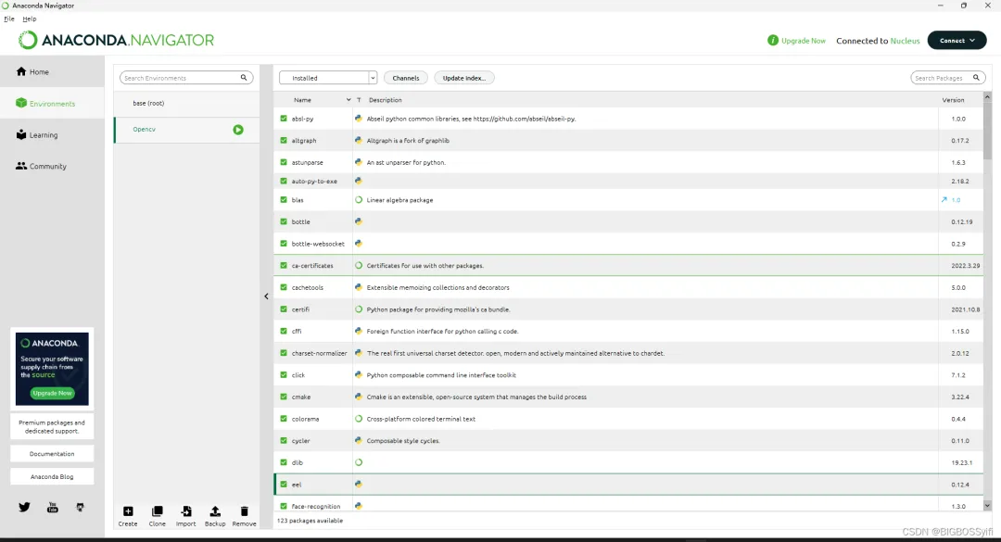Collapse the environments panel with the arrow
Screen dimensions: 1001x542
tap(266, 296)
